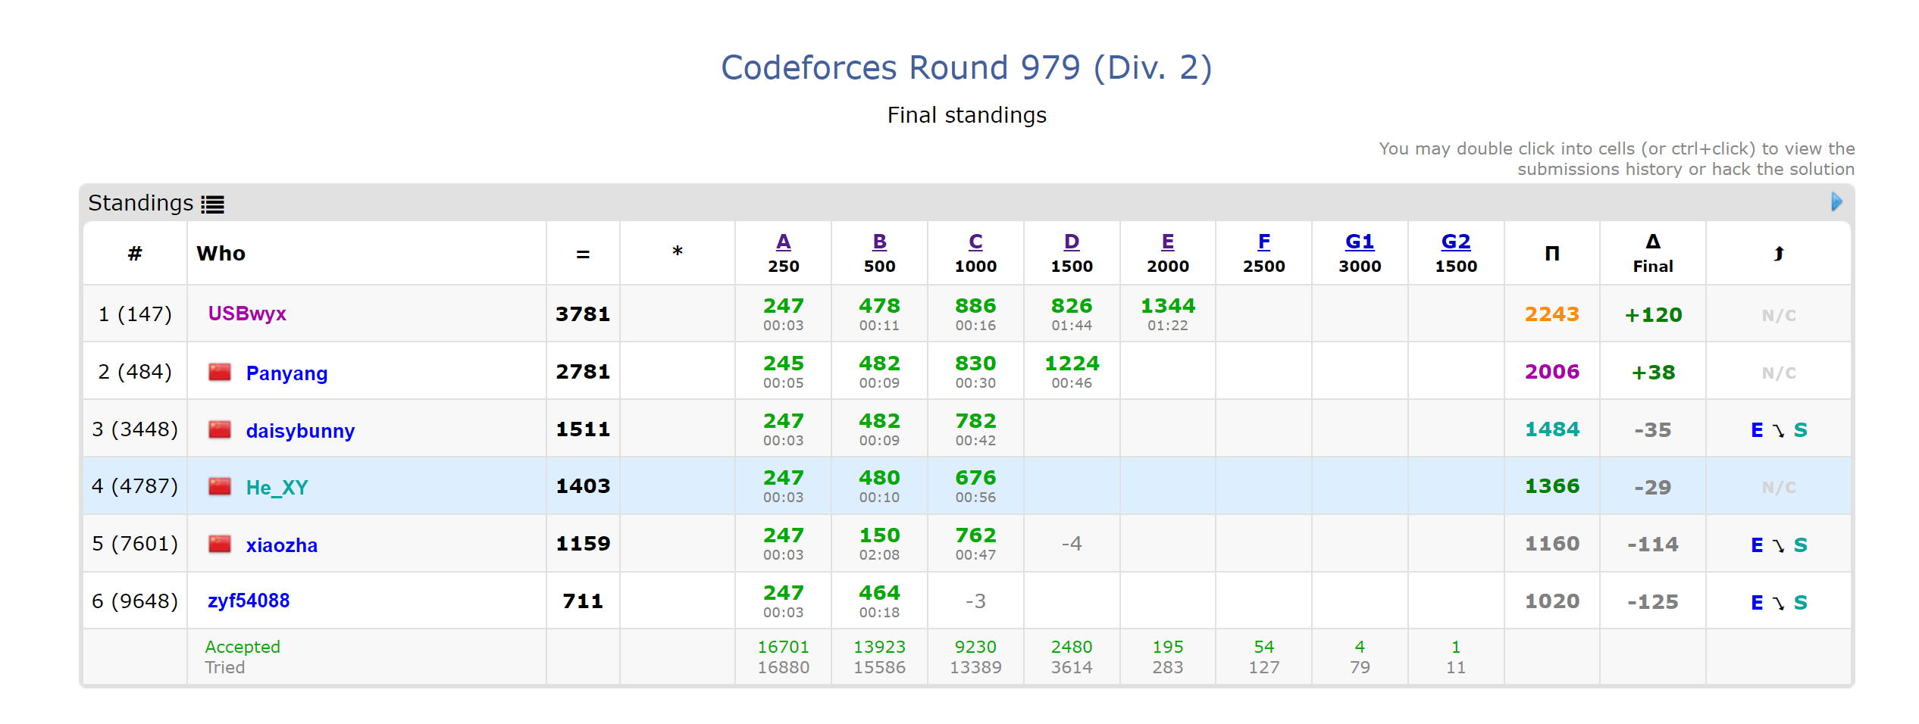
Task: Open USBwyx profile
Action: (247, 314)
